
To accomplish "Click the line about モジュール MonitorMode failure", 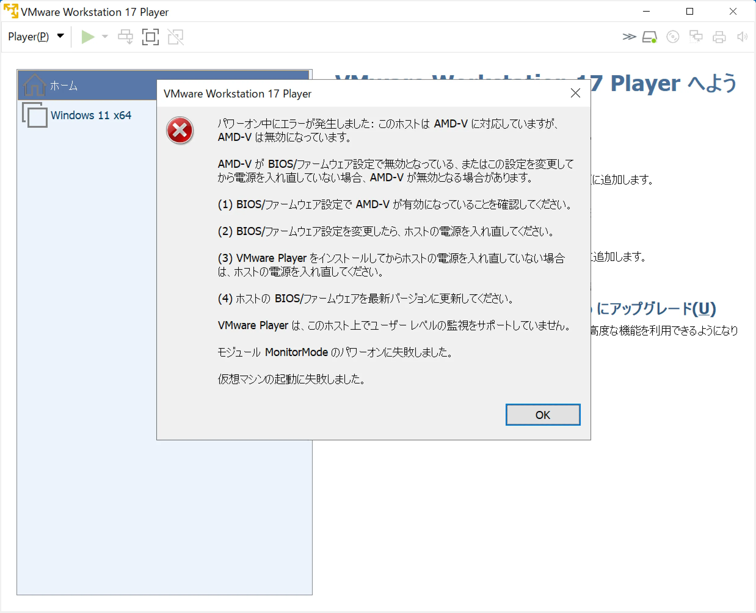I will [335, 352].
